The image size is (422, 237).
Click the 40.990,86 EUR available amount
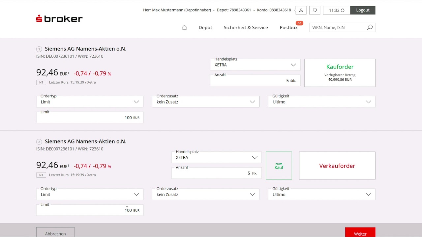click(340, 80)
